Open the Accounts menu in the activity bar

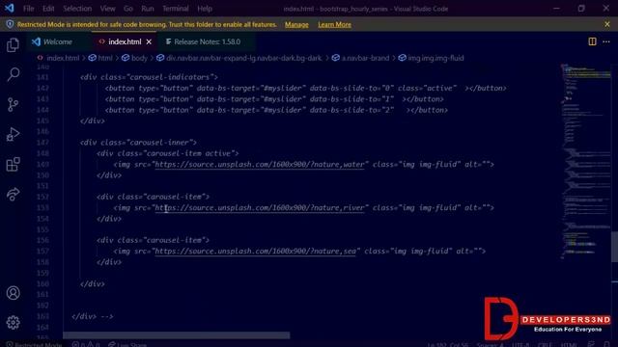[x=13, y=293]
